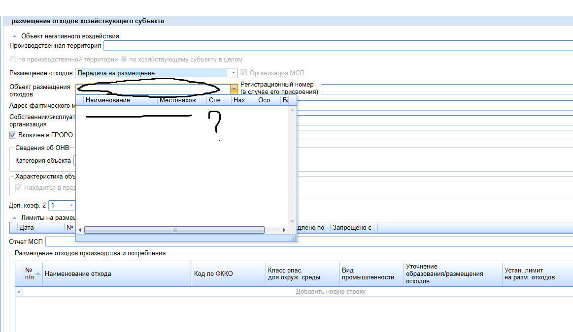Screen dimensions: 573x332
Task: Click the Производственная территория input field
Action: [x=337, y=46]
